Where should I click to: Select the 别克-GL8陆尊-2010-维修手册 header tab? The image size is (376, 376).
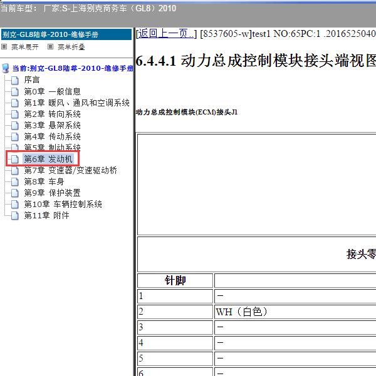pyautogui.click(x=66, y=34)
